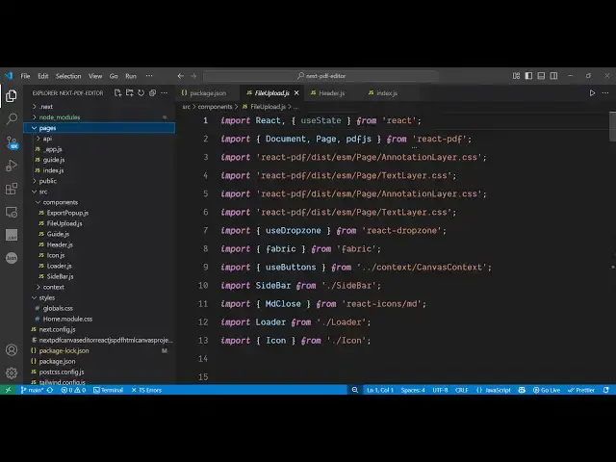616x462 pixels.
Task: Click CRLF end of line setting
Action: [x=462, y=390]
